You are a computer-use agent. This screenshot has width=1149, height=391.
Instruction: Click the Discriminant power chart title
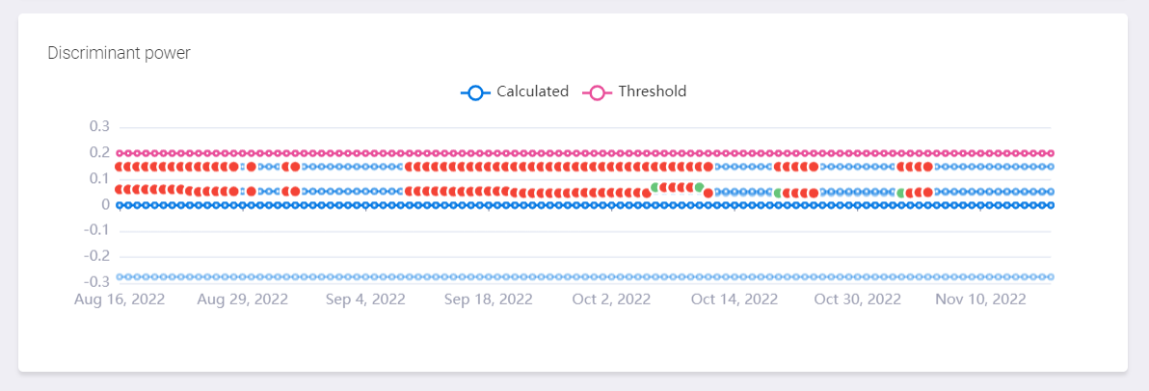coord(119,53)
